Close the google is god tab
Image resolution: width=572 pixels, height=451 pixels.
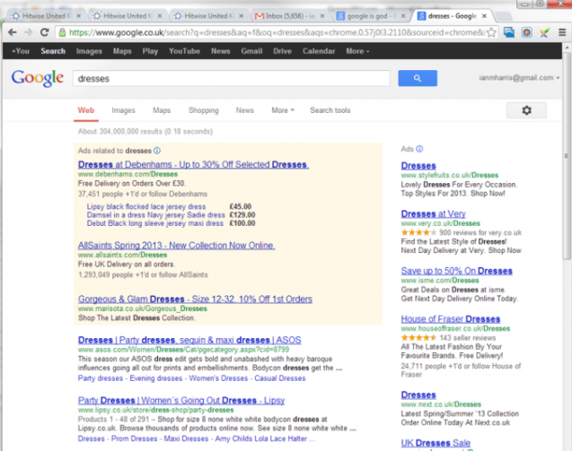(x=403, y=16)
